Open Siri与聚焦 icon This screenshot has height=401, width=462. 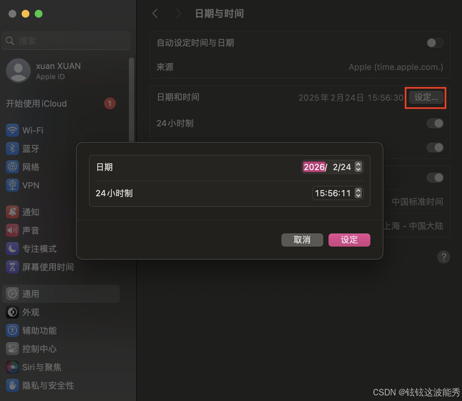(12, 367)
